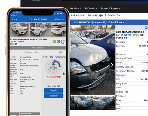Tap the blue info icon on phone
148x116 pixels.
(x=63, y=42)
